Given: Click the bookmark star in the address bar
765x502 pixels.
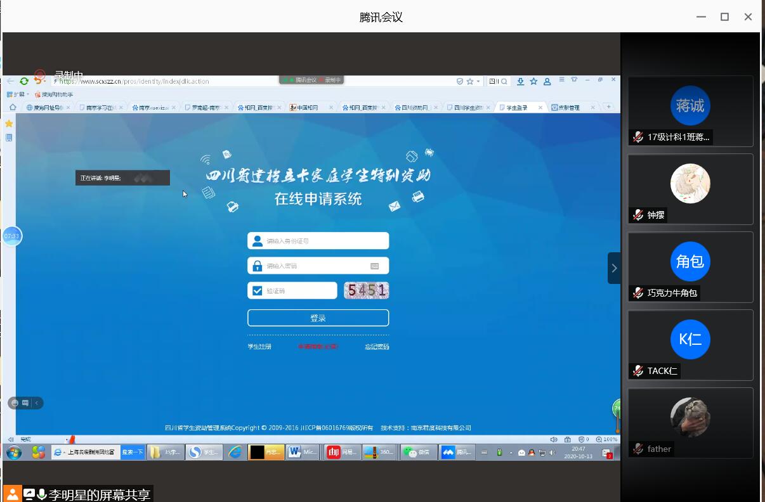Looking at the screenshot, I should coord(470,81).
